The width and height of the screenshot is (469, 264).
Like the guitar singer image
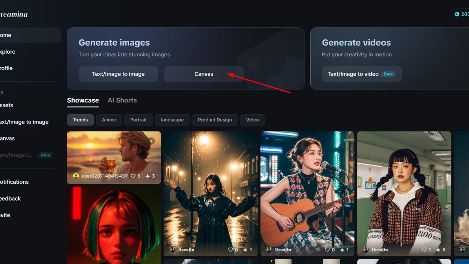pos(327,250)
